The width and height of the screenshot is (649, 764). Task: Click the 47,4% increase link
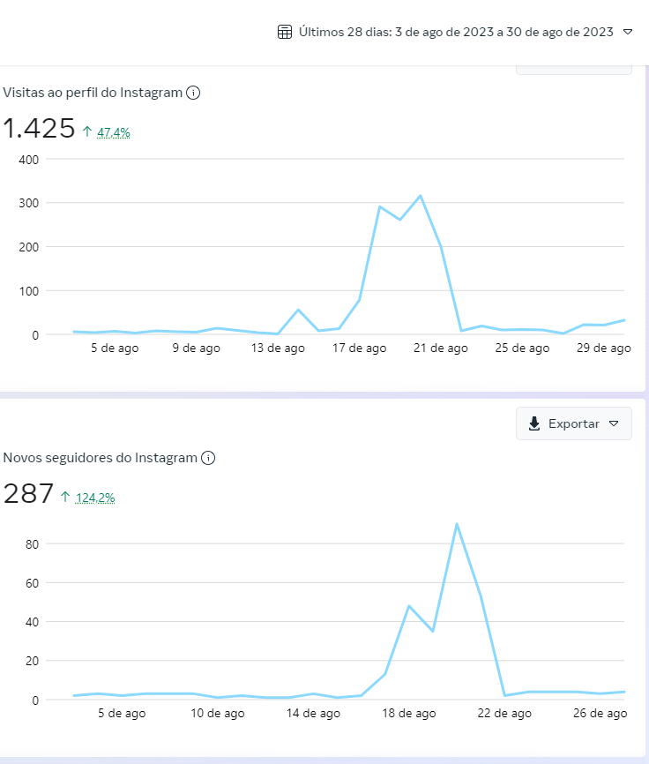tap(114, 132)
